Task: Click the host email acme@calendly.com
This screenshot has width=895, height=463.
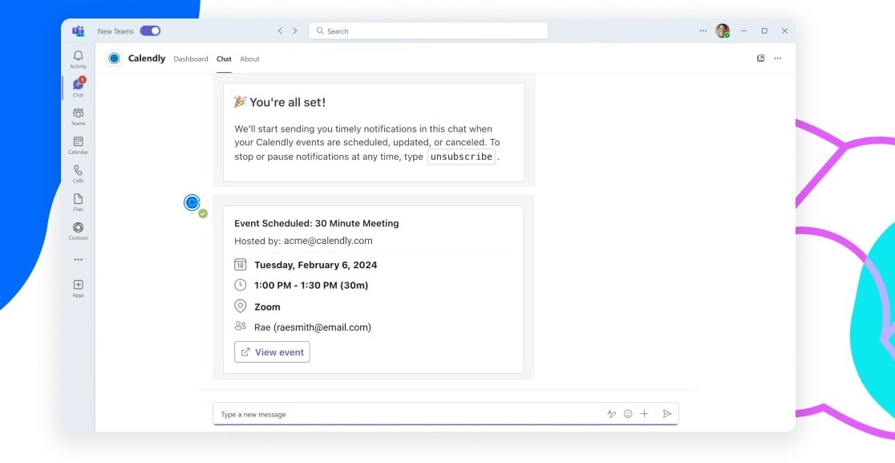Action: (328, 241)
